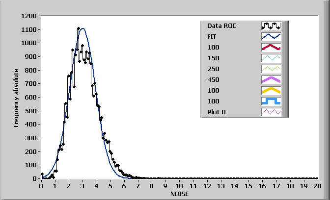Click the Frequency absolute y-axis label
Viewport: 330px width, 200px height.
coord(16,98)
